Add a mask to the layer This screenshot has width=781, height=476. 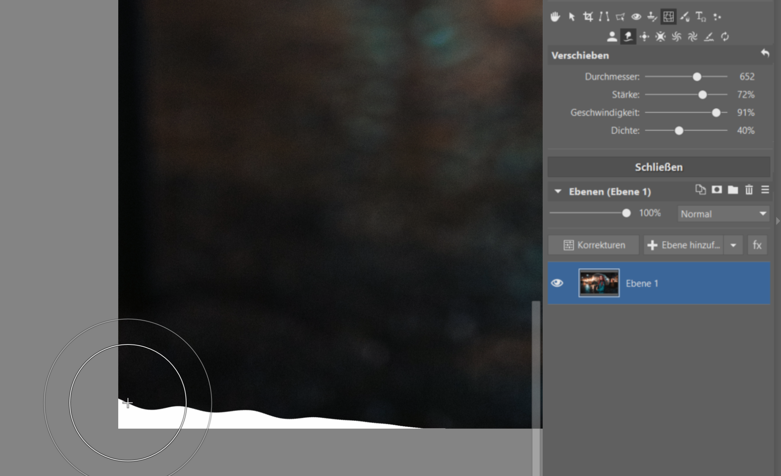click(717, 190)
